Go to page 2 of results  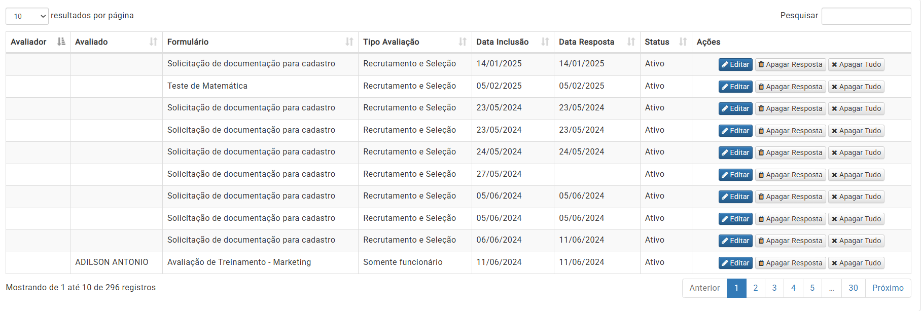pos(755,288)
